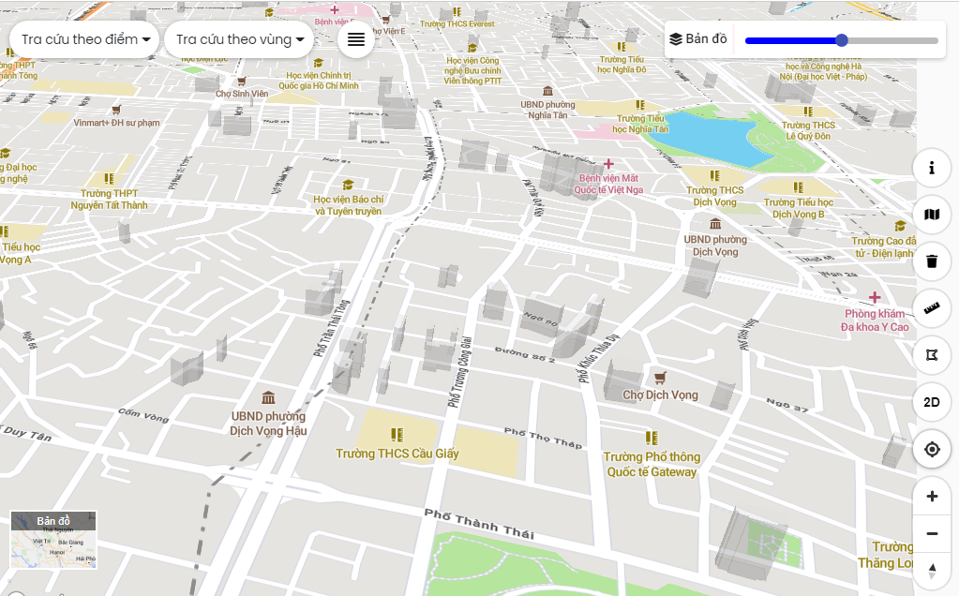This screenshot has width=959, height=596.
Task: Click the Đường Số 2 label
Action: (x=525, y=354)
